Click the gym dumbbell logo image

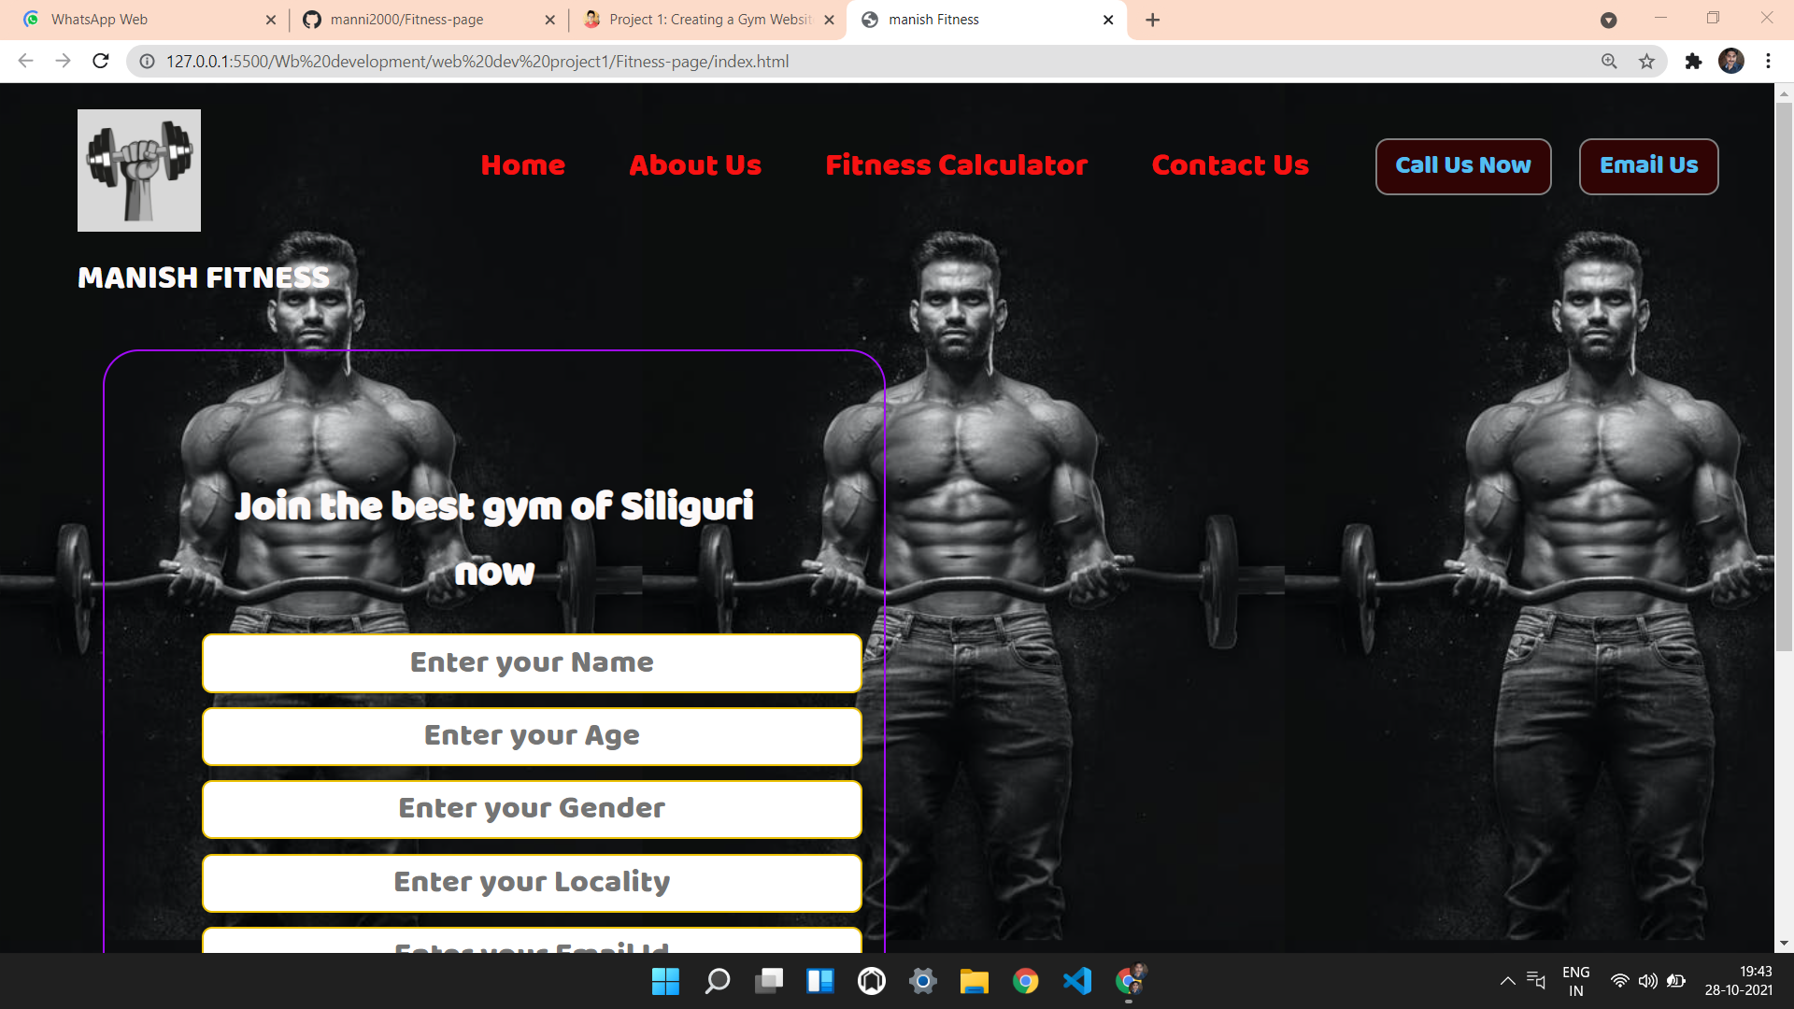point(139,170)
